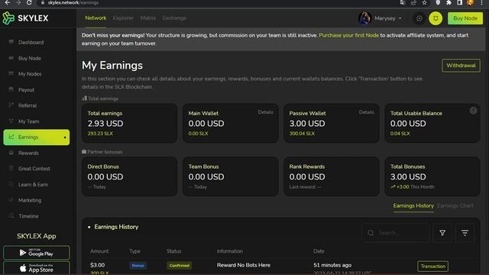Open Great Contest in the sidebar

pyautogui.click(x=34, y=169)
